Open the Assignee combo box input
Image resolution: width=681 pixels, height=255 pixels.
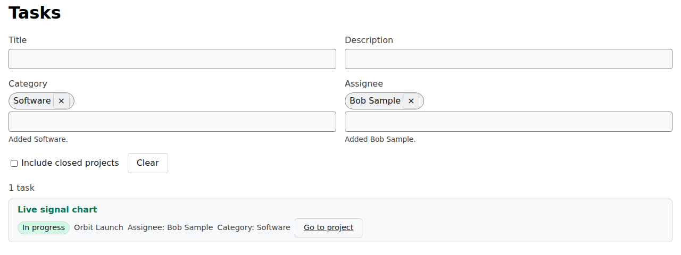tap(509, 122)
